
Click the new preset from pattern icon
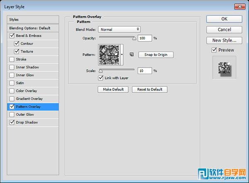point(132,54)
